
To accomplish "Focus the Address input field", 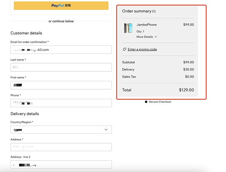I will pyautogui.click(x=61, y=147).
